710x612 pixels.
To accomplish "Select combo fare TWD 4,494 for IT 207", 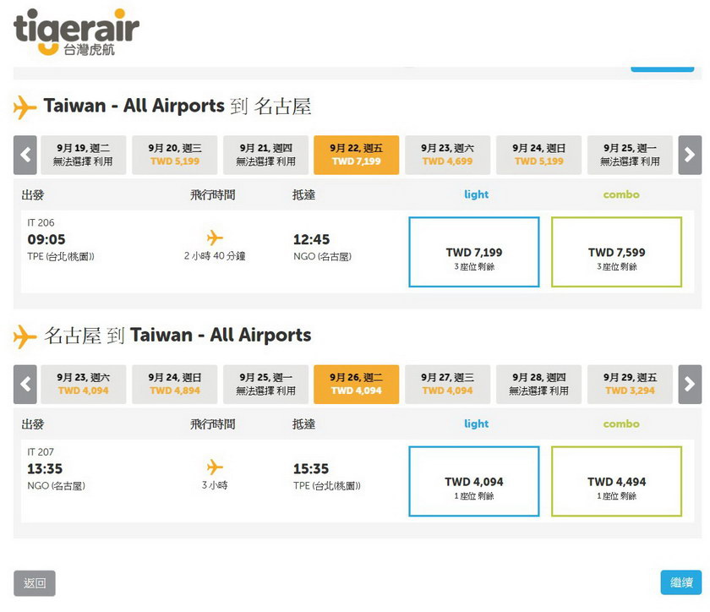I will point(617,481).
